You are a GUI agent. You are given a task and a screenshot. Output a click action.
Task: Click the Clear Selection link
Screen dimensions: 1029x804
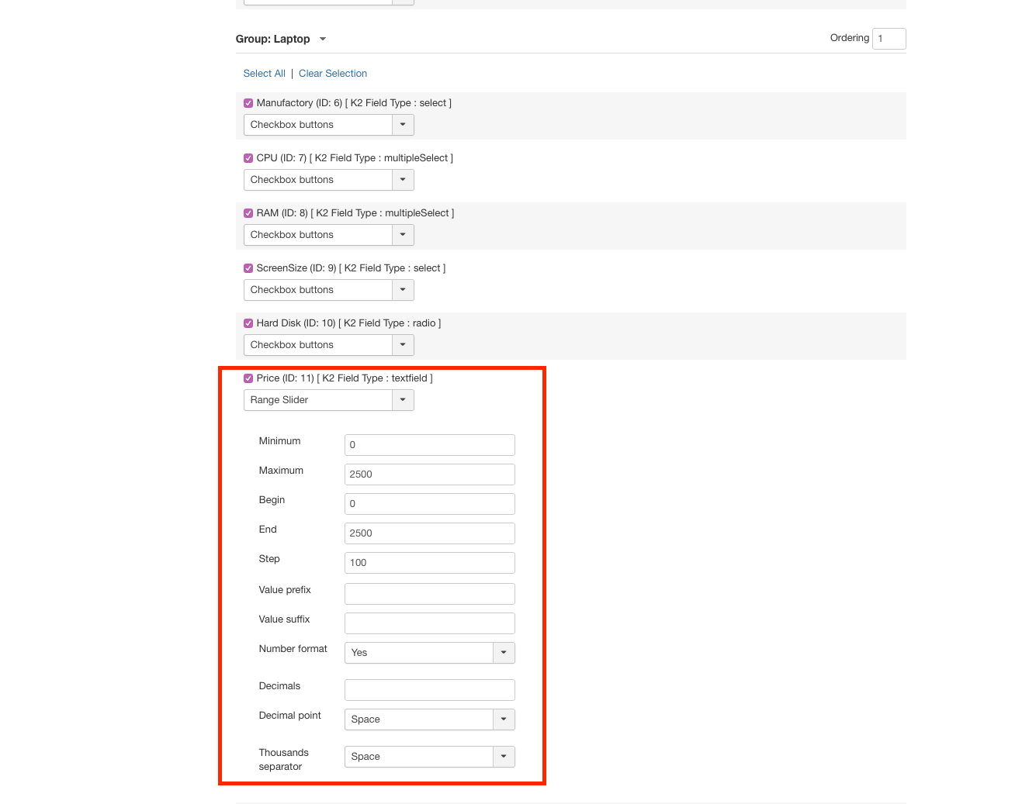coord(333,74)
